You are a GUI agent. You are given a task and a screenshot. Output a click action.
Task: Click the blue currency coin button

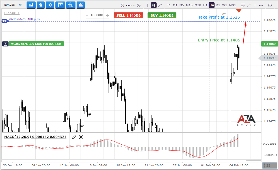(71, 5)
